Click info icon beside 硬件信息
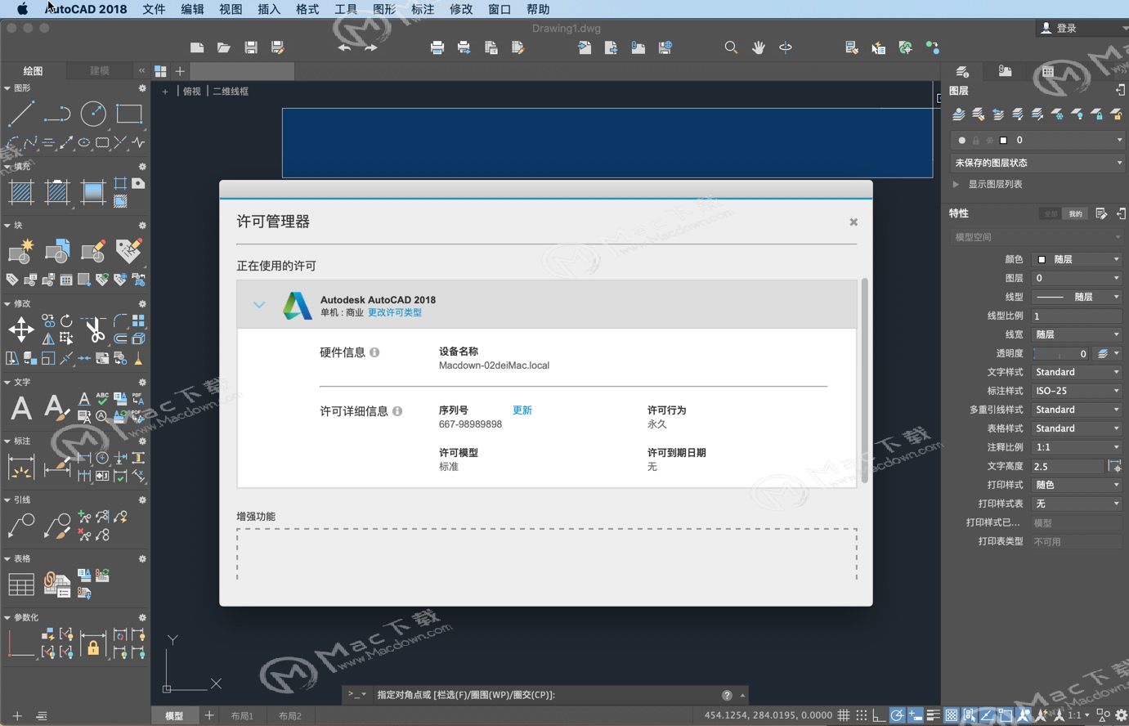Image resolution: width=1129 pixels, height=726 pixels. click(374, 352)
